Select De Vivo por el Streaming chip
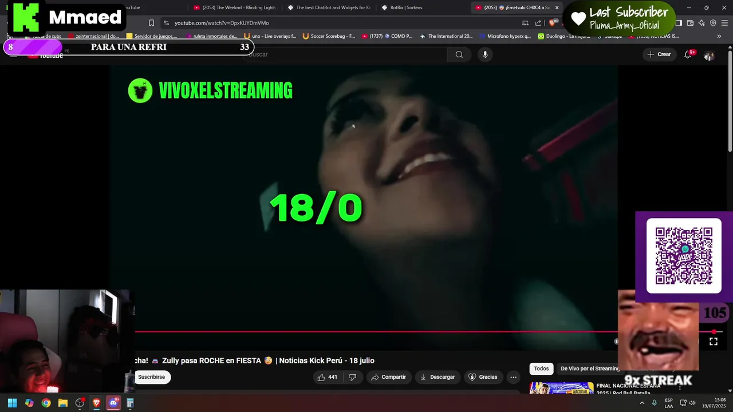 pyautogui.click(x=590, y=369)
